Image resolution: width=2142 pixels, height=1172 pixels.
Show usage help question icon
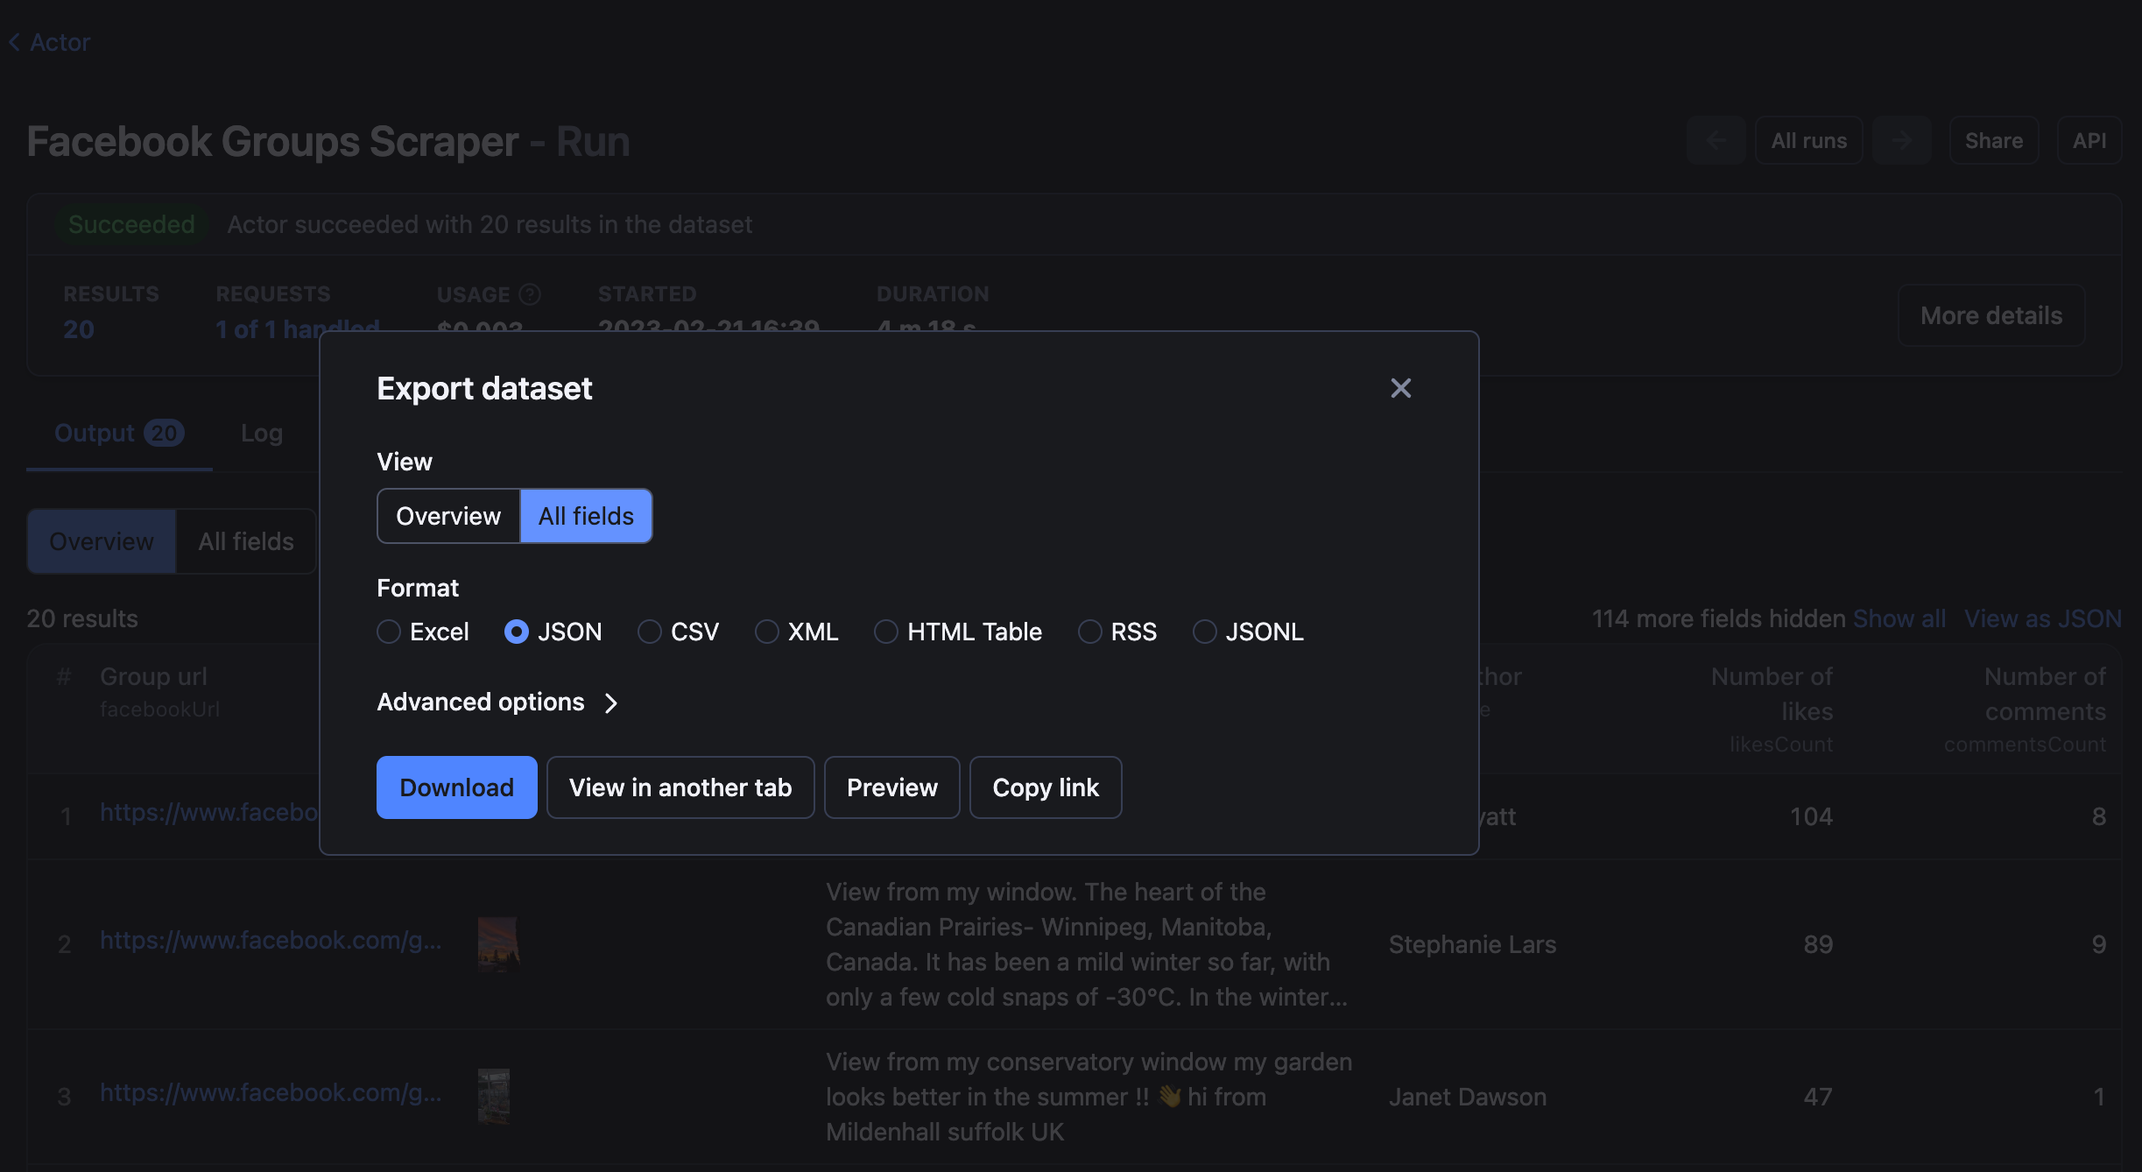(530, 294)
